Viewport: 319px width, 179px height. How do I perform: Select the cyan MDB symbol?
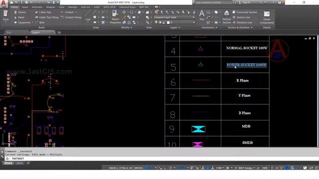pos(198,129)
